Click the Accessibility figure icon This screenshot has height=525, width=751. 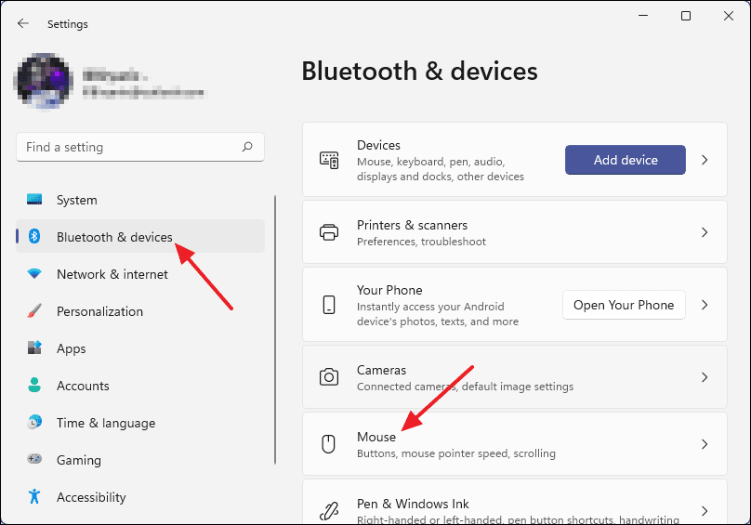(x=34, y=496)
